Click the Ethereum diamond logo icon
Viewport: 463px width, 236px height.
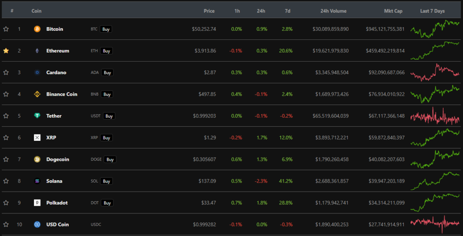[x=37, y=51]
